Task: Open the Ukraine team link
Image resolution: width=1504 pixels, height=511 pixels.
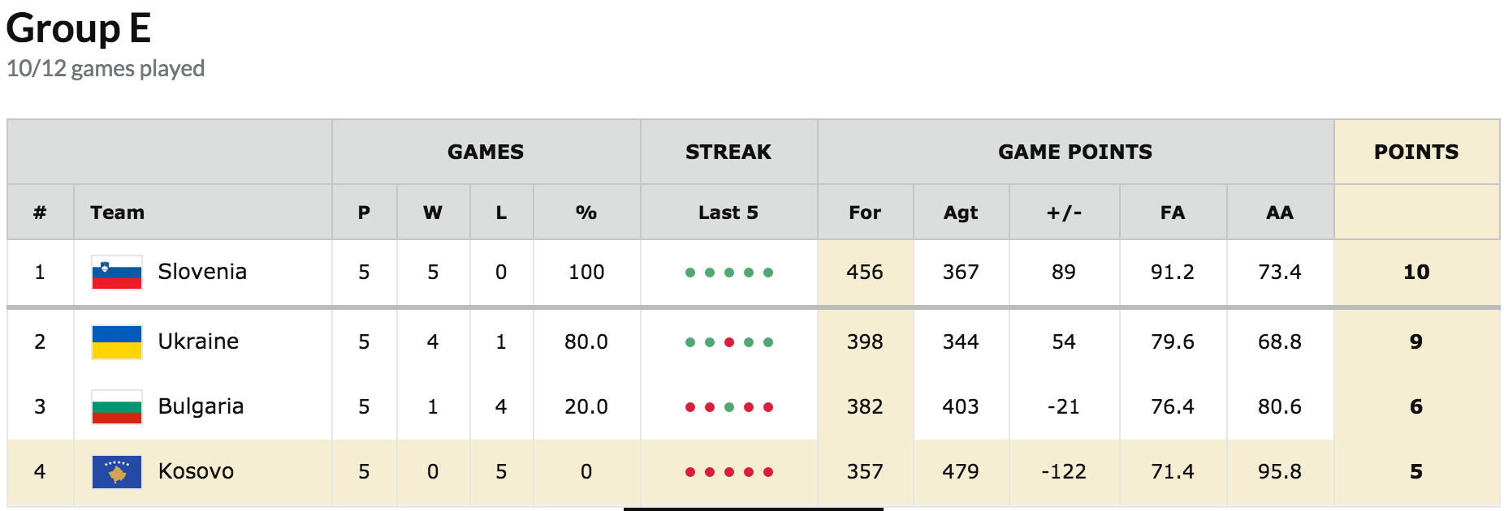Action: (x=198, y=341)
